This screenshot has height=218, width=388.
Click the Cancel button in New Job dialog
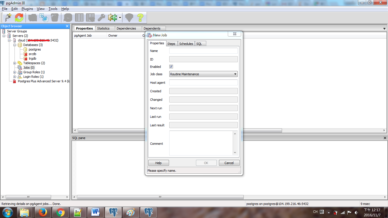229,163
